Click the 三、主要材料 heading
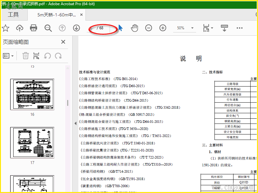The height and width of the screenshot is (193, 258). click(x=213, y=145)
